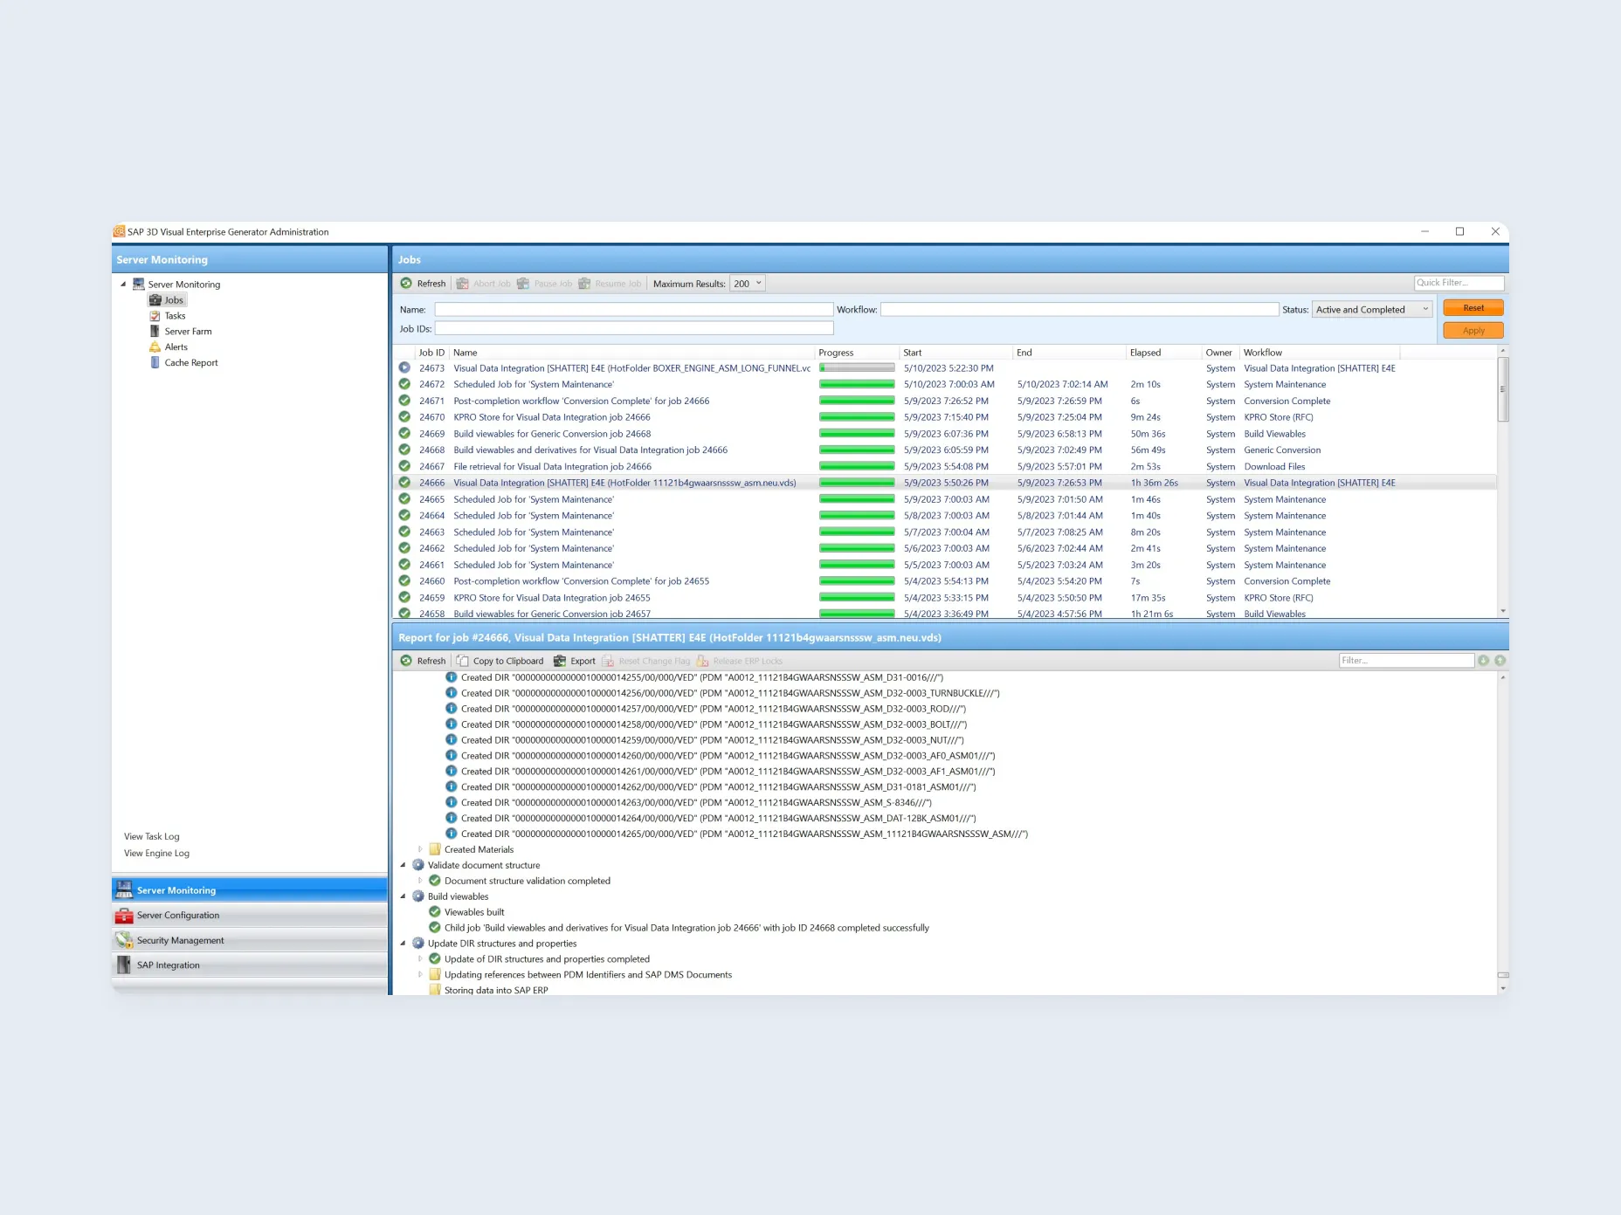Click the Abort Job toolbar icon
This screenshot has width=1621, height=1215.
tap(463, 284)
